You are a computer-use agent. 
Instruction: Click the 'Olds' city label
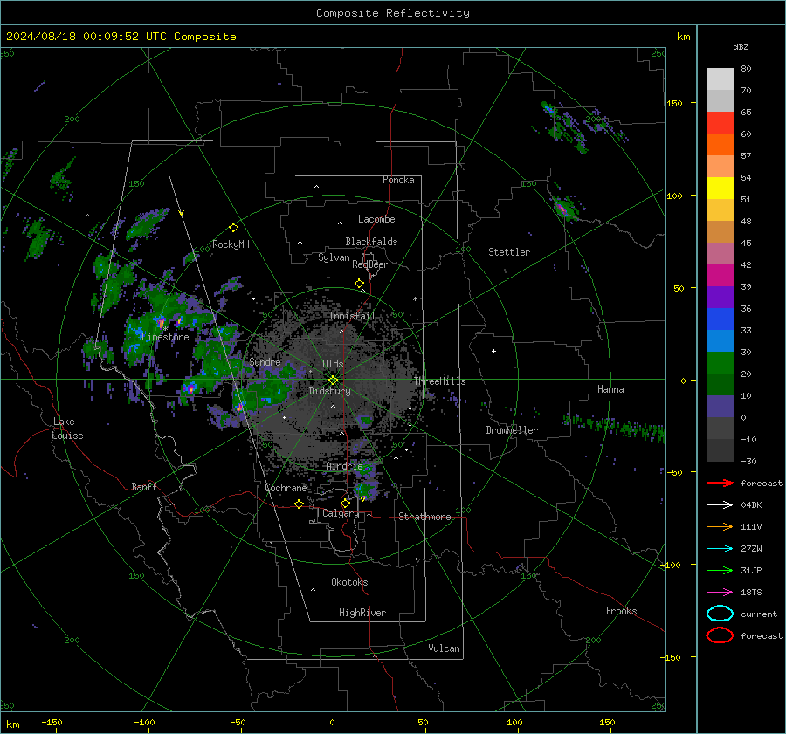[333, 364]
